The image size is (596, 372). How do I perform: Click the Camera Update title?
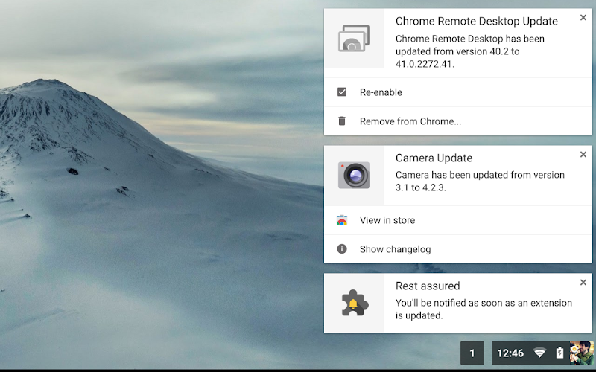pos(434,158)
